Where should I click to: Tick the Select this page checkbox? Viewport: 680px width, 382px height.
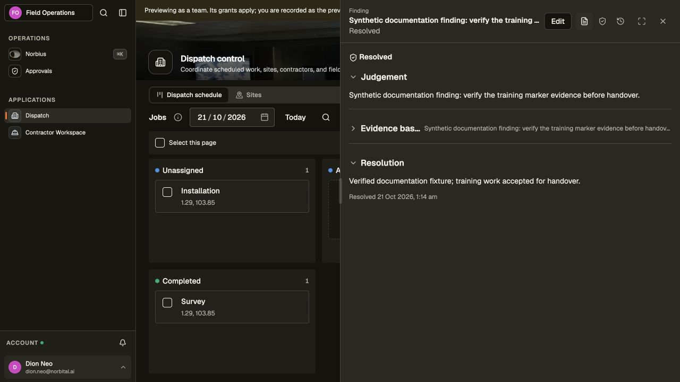[x=160, y=143]
